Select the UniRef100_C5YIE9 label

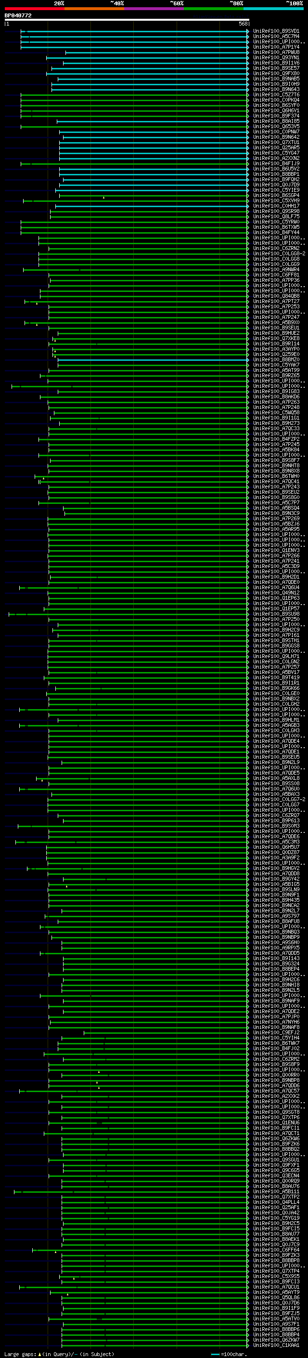pyautogui.click(x=276, y=190)
